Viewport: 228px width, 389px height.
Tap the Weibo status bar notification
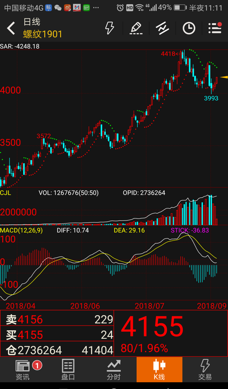[x=67, y=8]
